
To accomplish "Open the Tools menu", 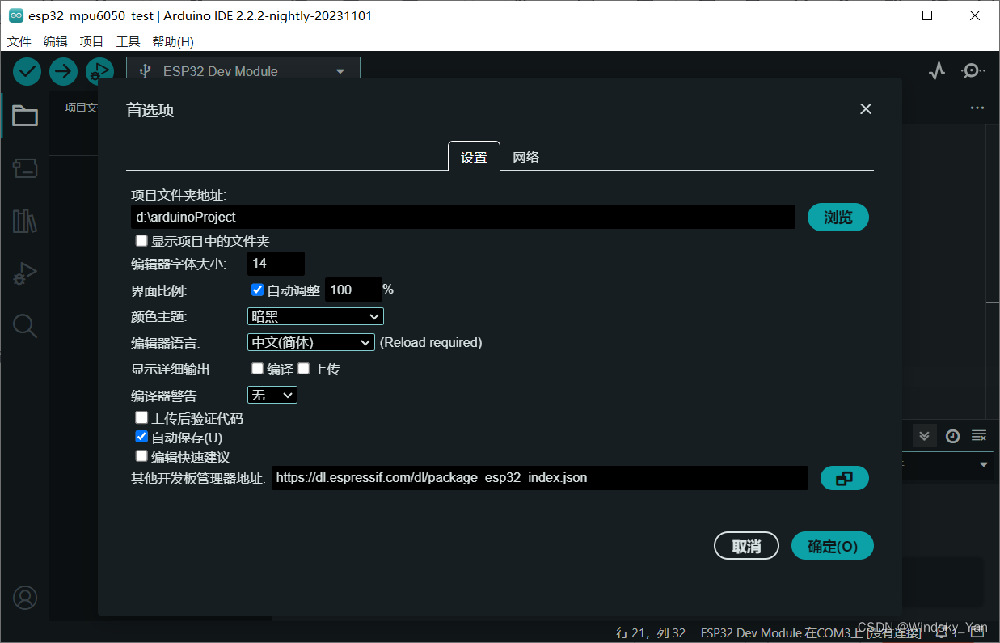I will 129,41.
